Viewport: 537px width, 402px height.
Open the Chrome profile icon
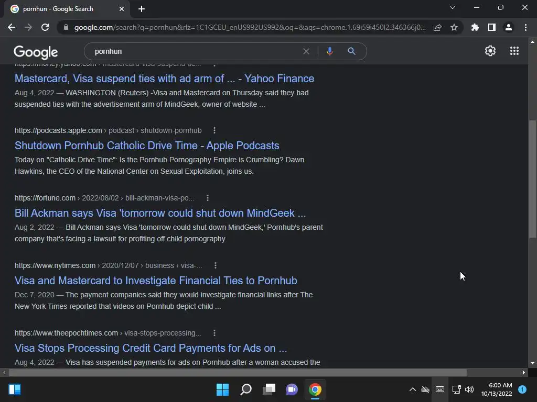tap(509, 27)
